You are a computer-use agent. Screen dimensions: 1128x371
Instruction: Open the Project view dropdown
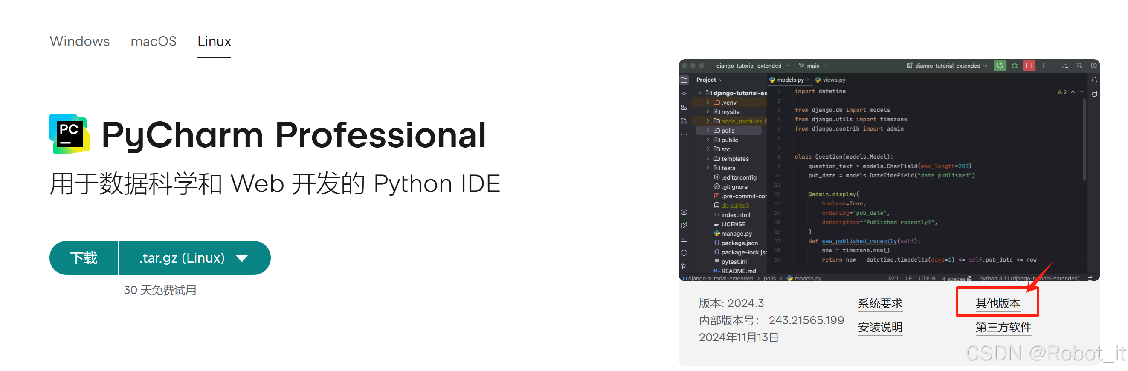pyautogui.click(x=709, y=80)
